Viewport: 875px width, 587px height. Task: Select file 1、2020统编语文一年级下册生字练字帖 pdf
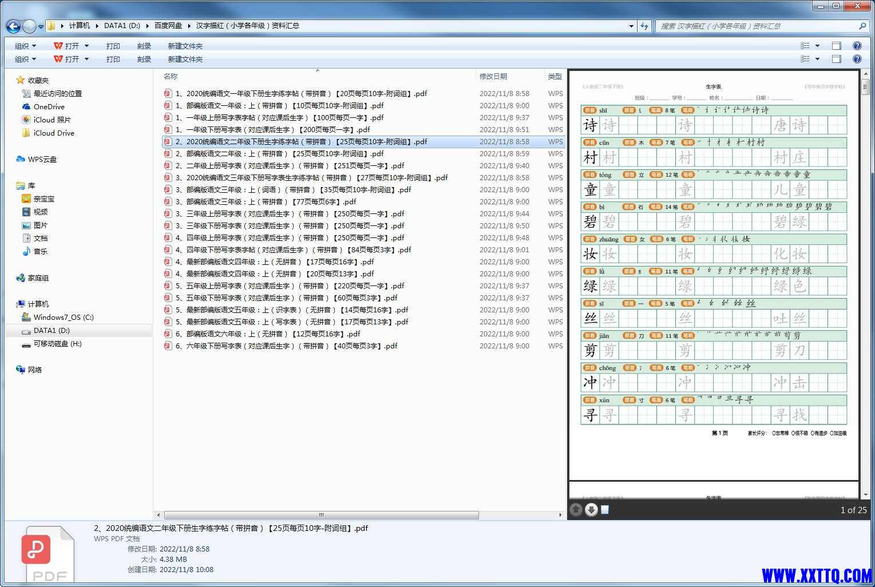301,93
